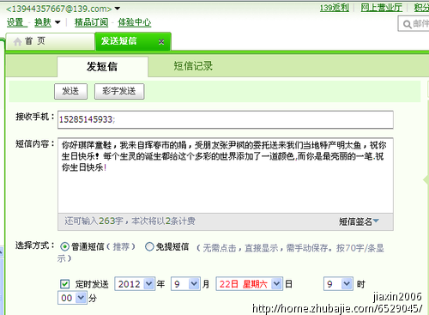The width and height of the screenshot is (429, 315).
Task: Open the month 9 dropdown
Action: tap(185, 284)
